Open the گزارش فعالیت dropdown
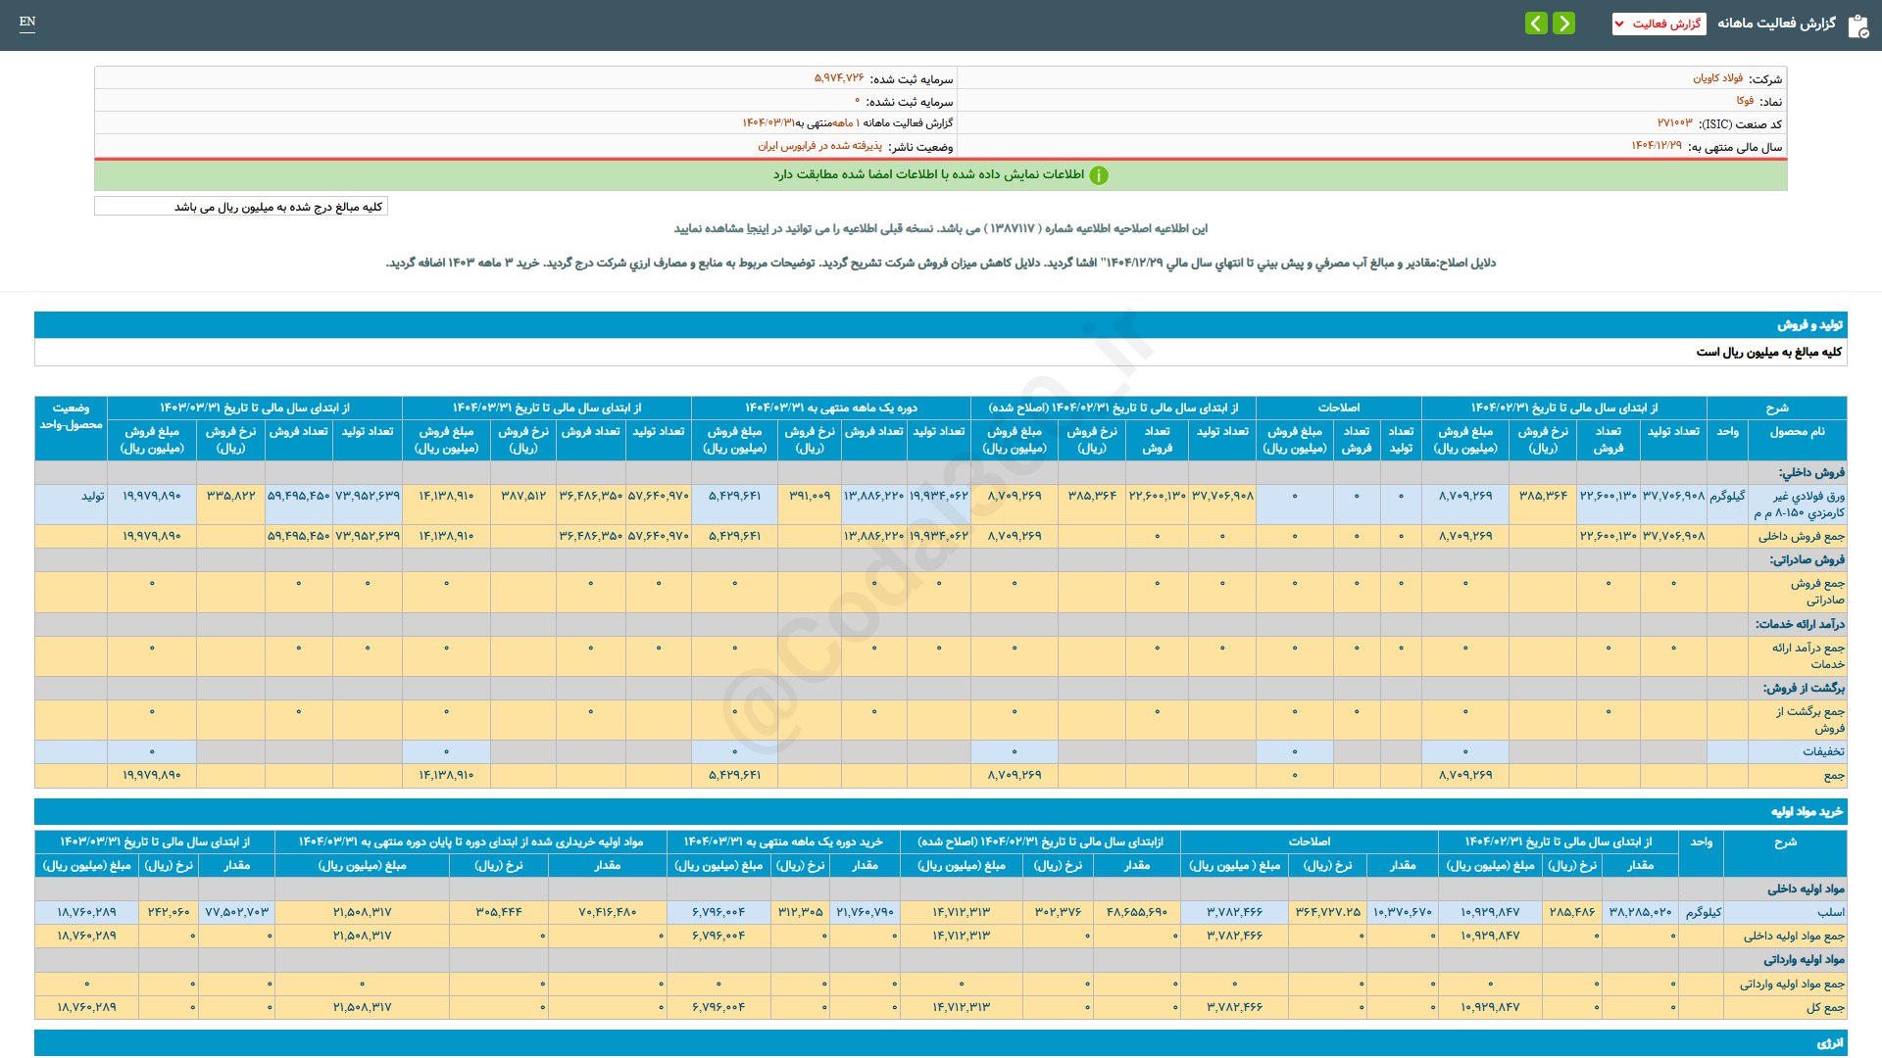The width and height of the screenshot is (1882, 1058). pos(1659,24)
